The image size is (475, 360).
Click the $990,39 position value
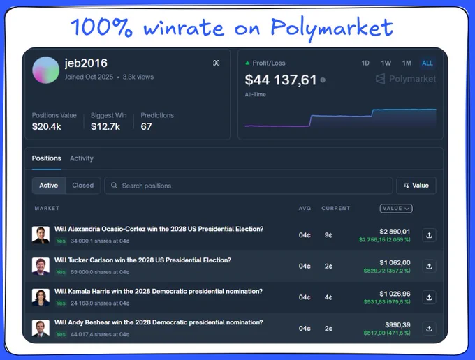click(397, 325)
